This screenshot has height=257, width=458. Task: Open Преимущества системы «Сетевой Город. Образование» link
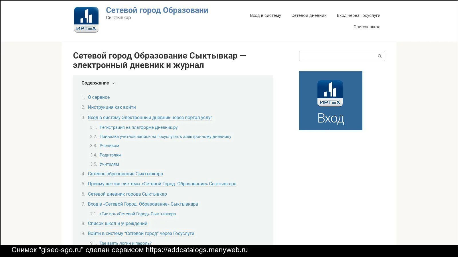click(162, 184)
